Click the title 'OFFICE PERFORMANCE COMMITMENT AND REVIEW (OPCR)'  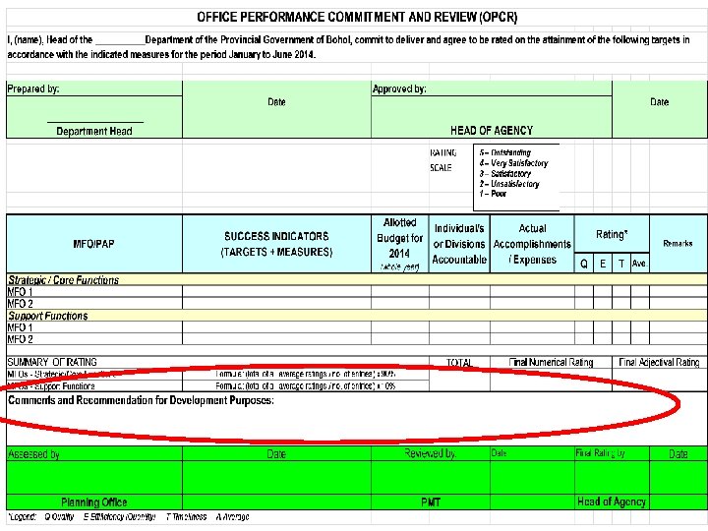point(357,17)
